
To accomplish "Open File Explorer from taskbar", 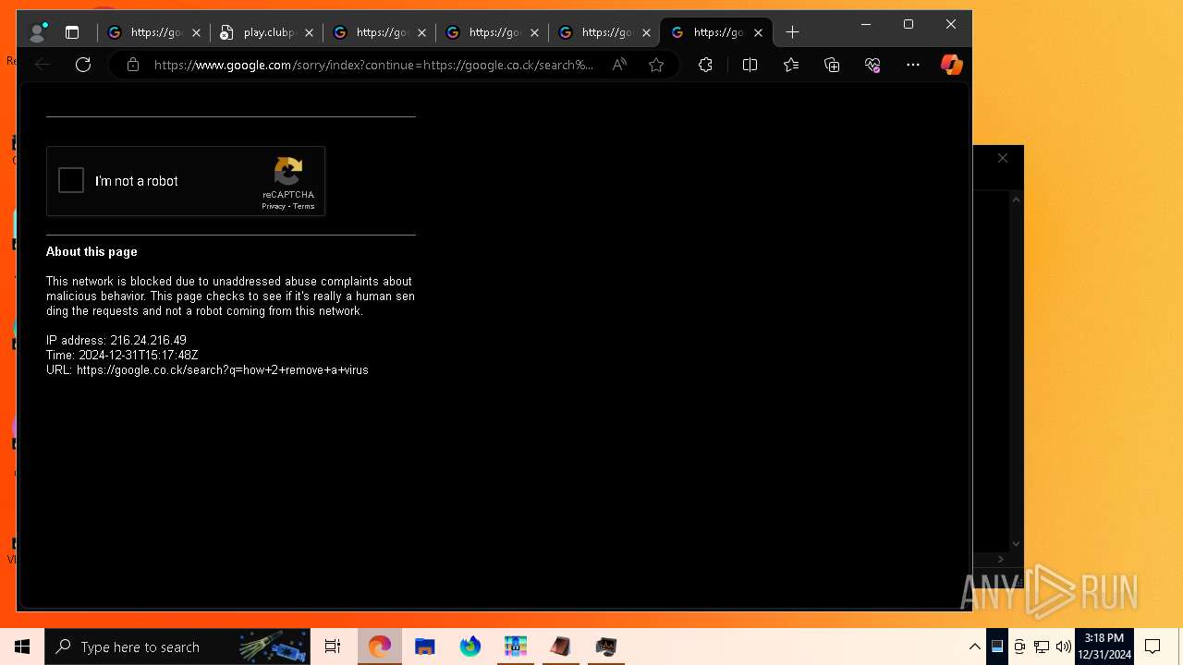I will click(x=425, y=647).
